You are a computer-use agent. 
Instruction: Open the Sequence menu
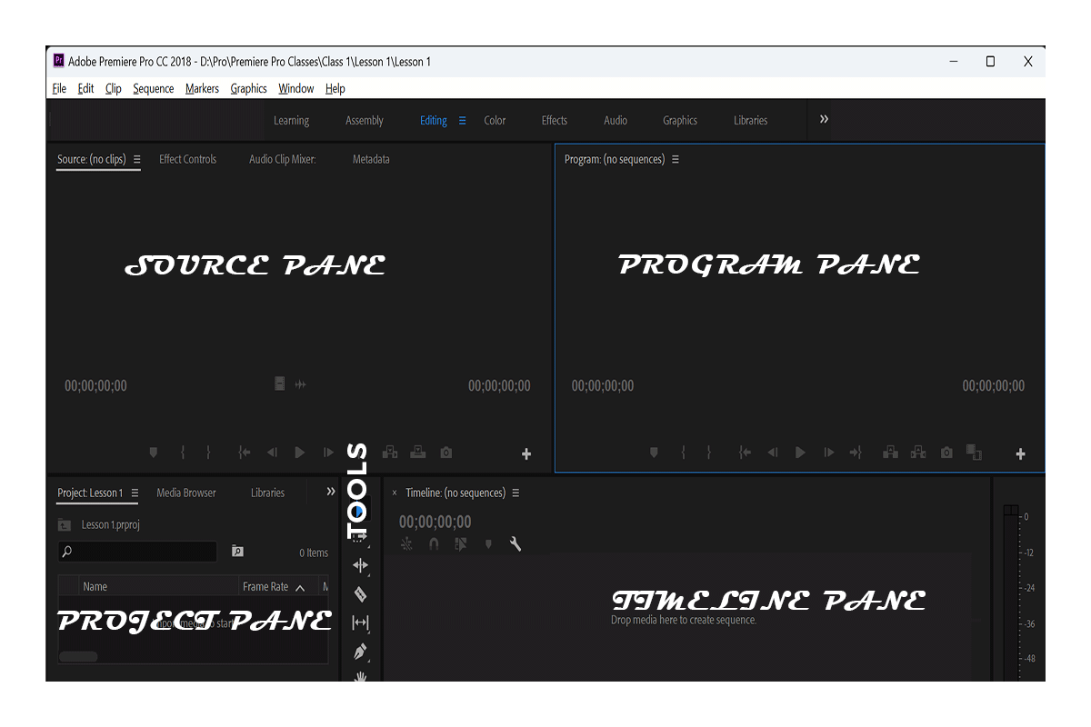tap(154, 88)
